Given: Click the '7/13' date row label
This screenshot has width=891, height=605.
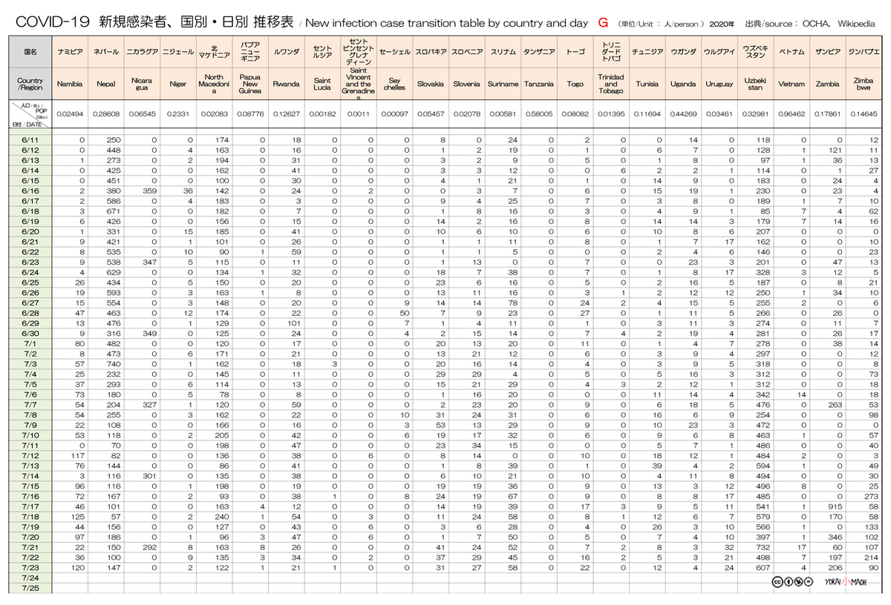Looking at the screenshot, I should (30, 465).
